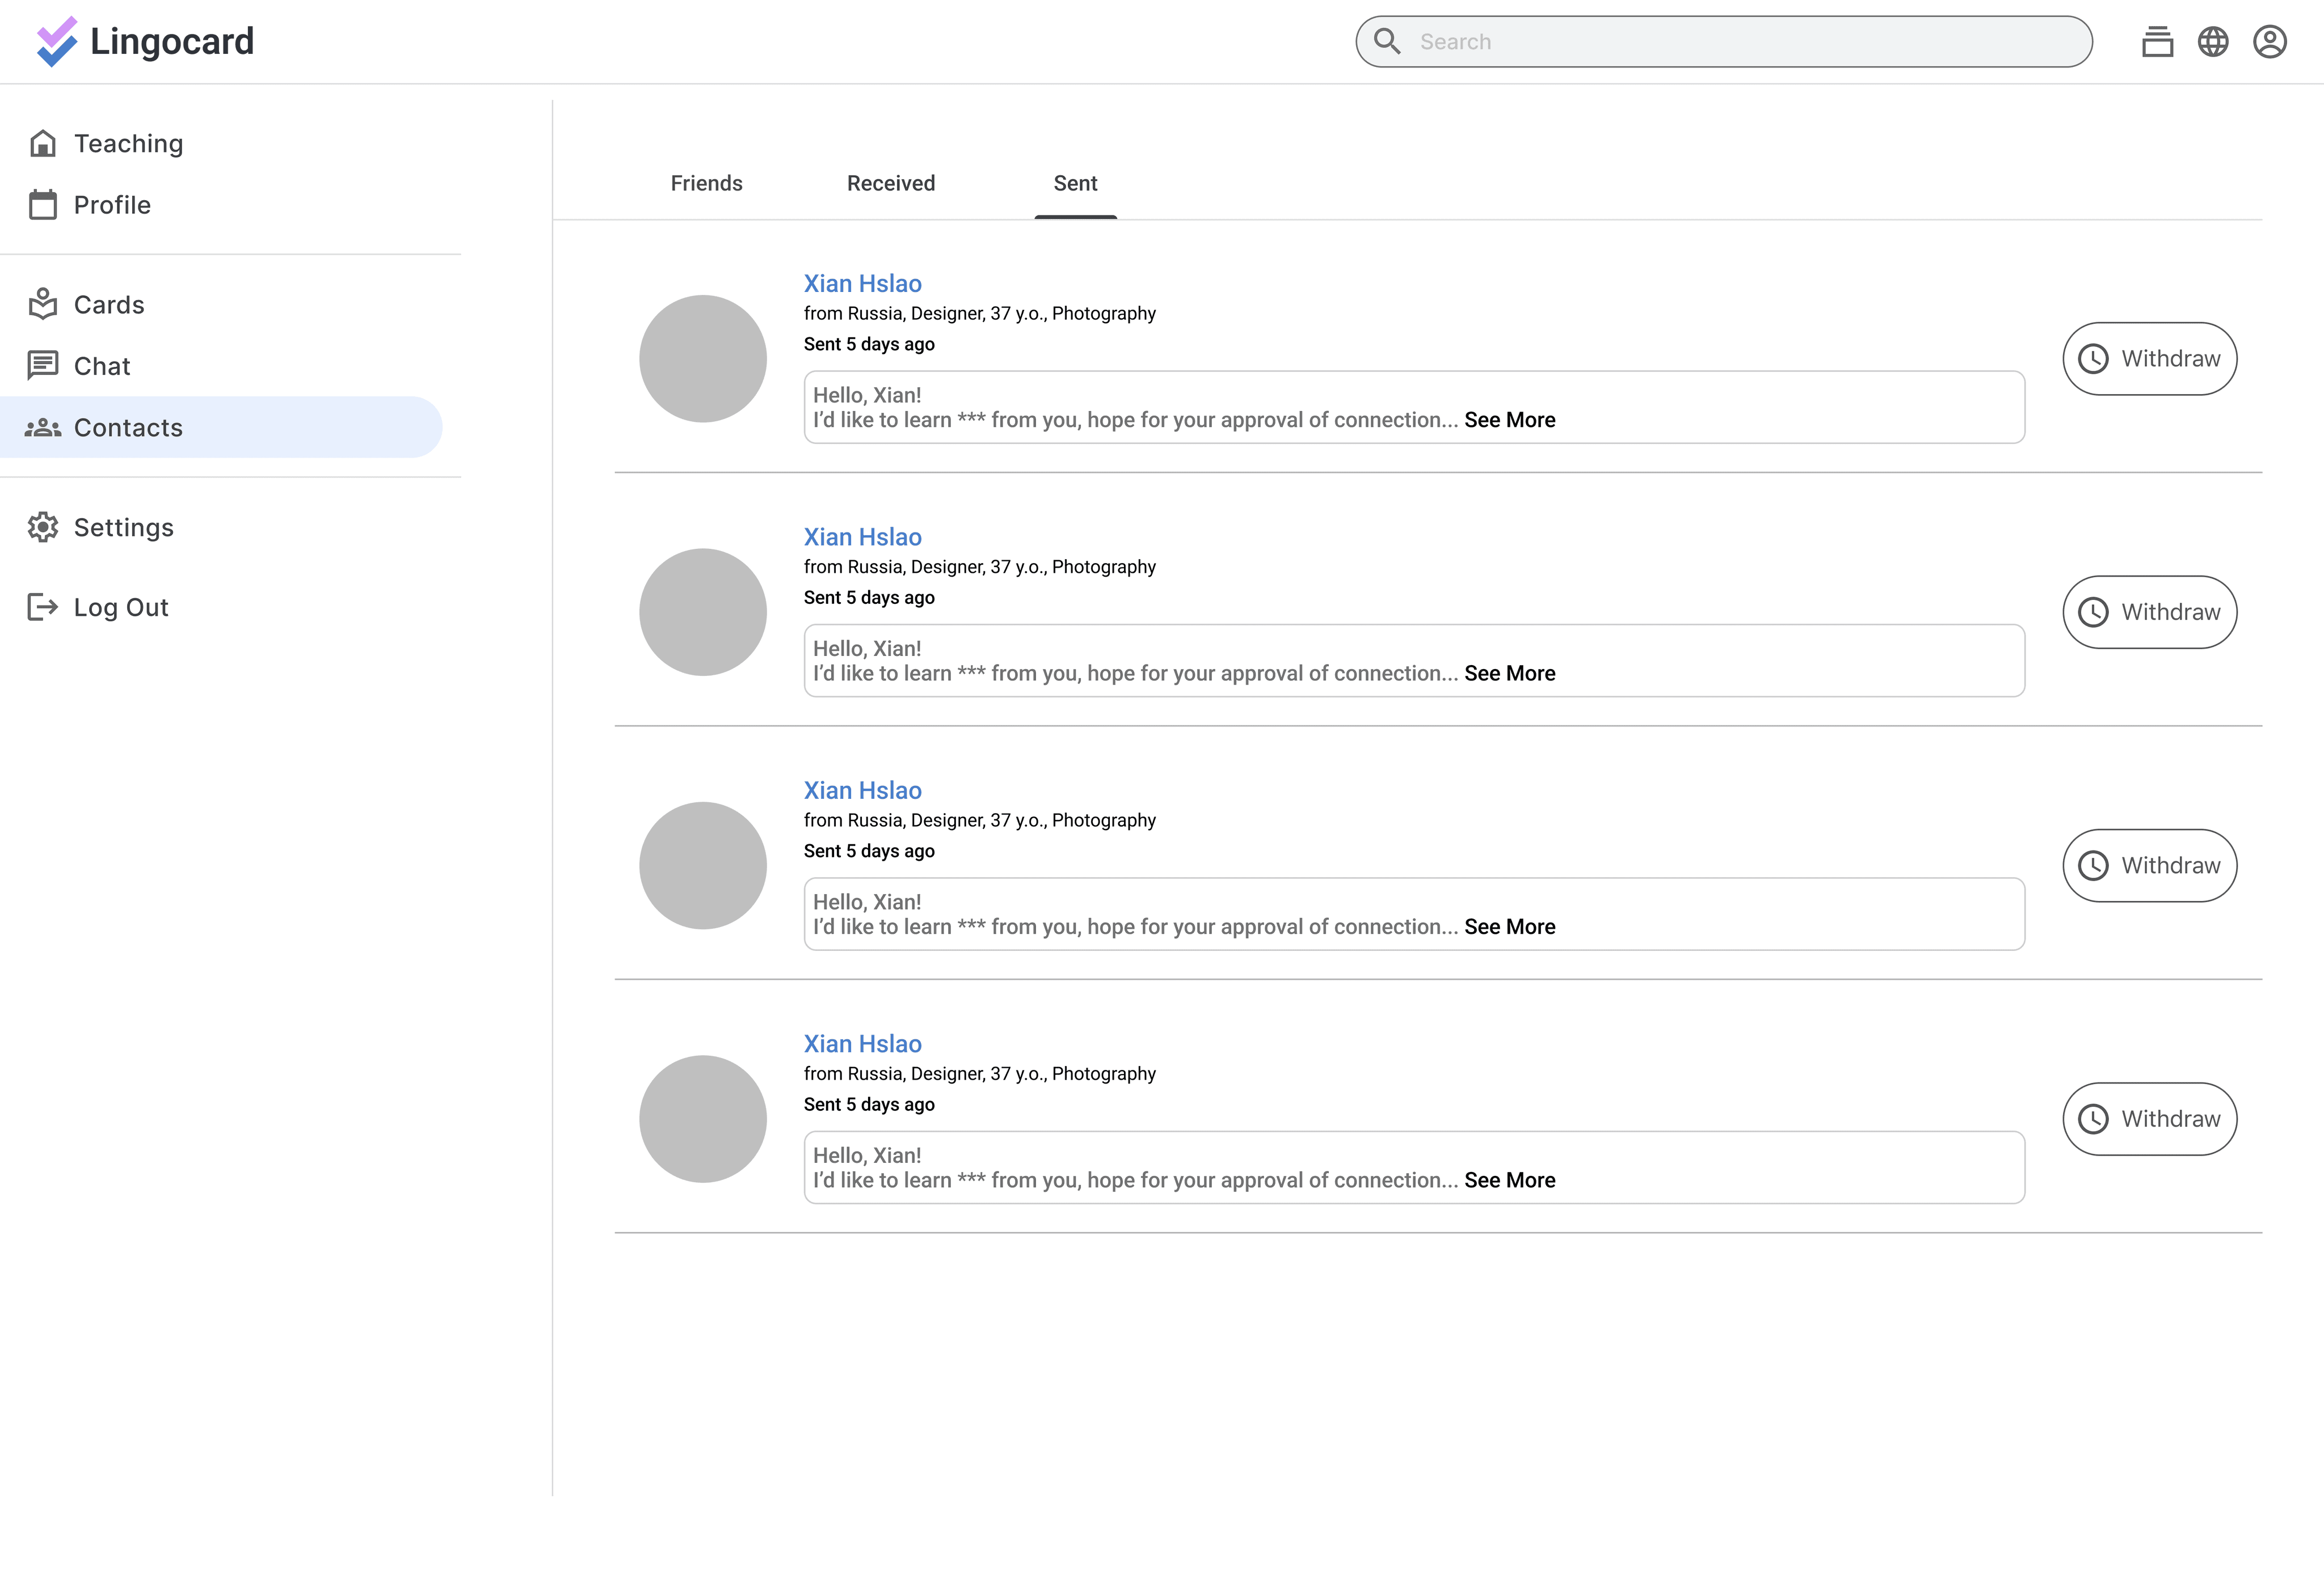
Task: Click the Contacts people icon
Action: [43, 428]
